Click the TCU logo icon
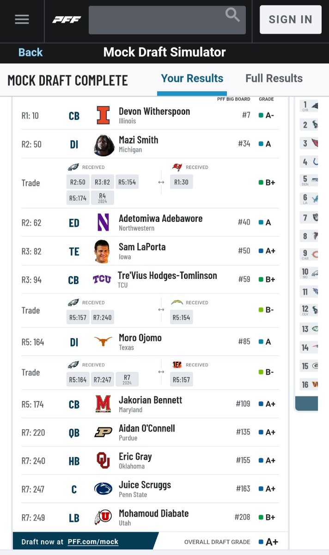 click(x=102, y=279)
